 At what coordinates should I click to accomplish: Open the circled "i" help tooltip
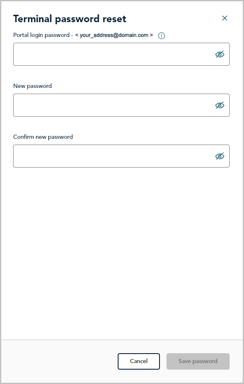161,36
